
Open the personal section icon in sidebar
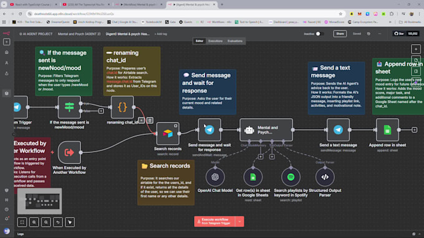pyautogui.click(x=7, y=63)
